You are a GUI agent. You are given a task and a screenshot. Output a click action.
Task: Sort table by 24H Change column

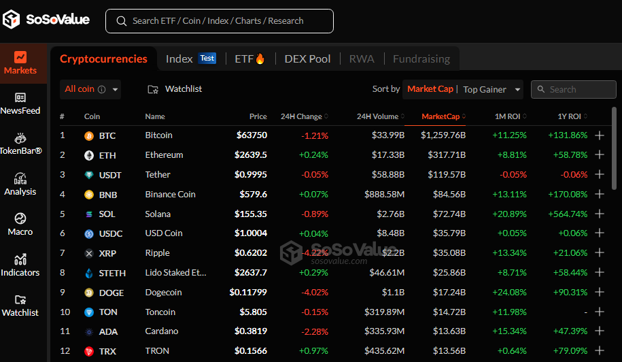pyautogui.click(x=305, y=116)
